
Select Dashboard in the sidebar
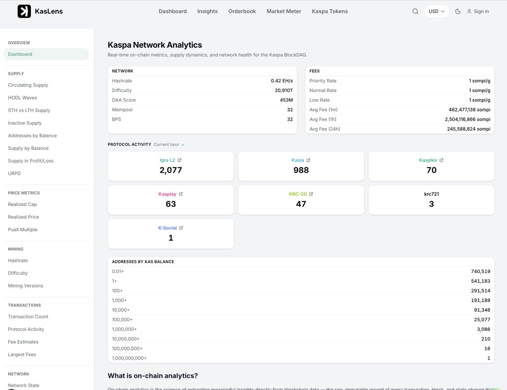coord(46,54)
